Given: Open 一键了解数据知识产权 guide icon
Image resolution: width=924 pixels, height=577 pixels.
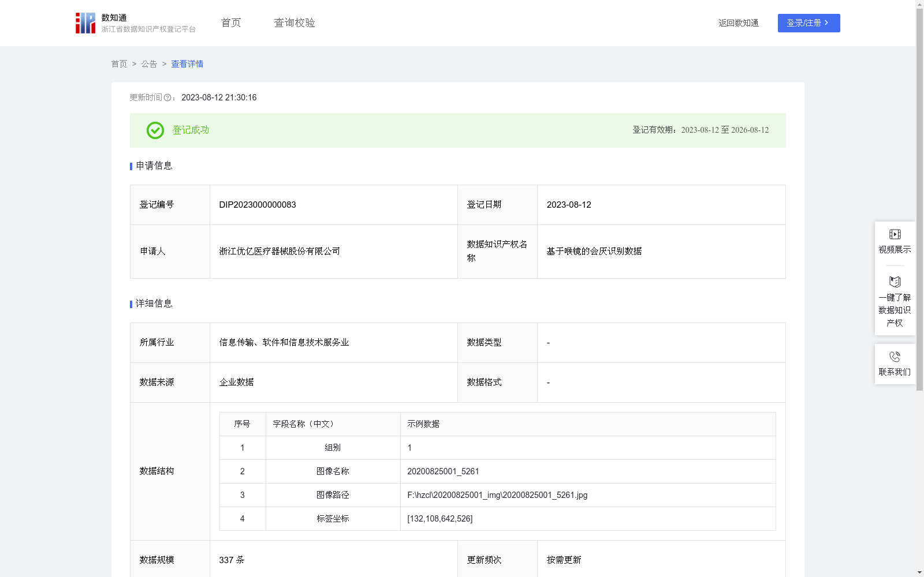Looking at the screenshot, I should pyautogui.click(x=895, y=282).
